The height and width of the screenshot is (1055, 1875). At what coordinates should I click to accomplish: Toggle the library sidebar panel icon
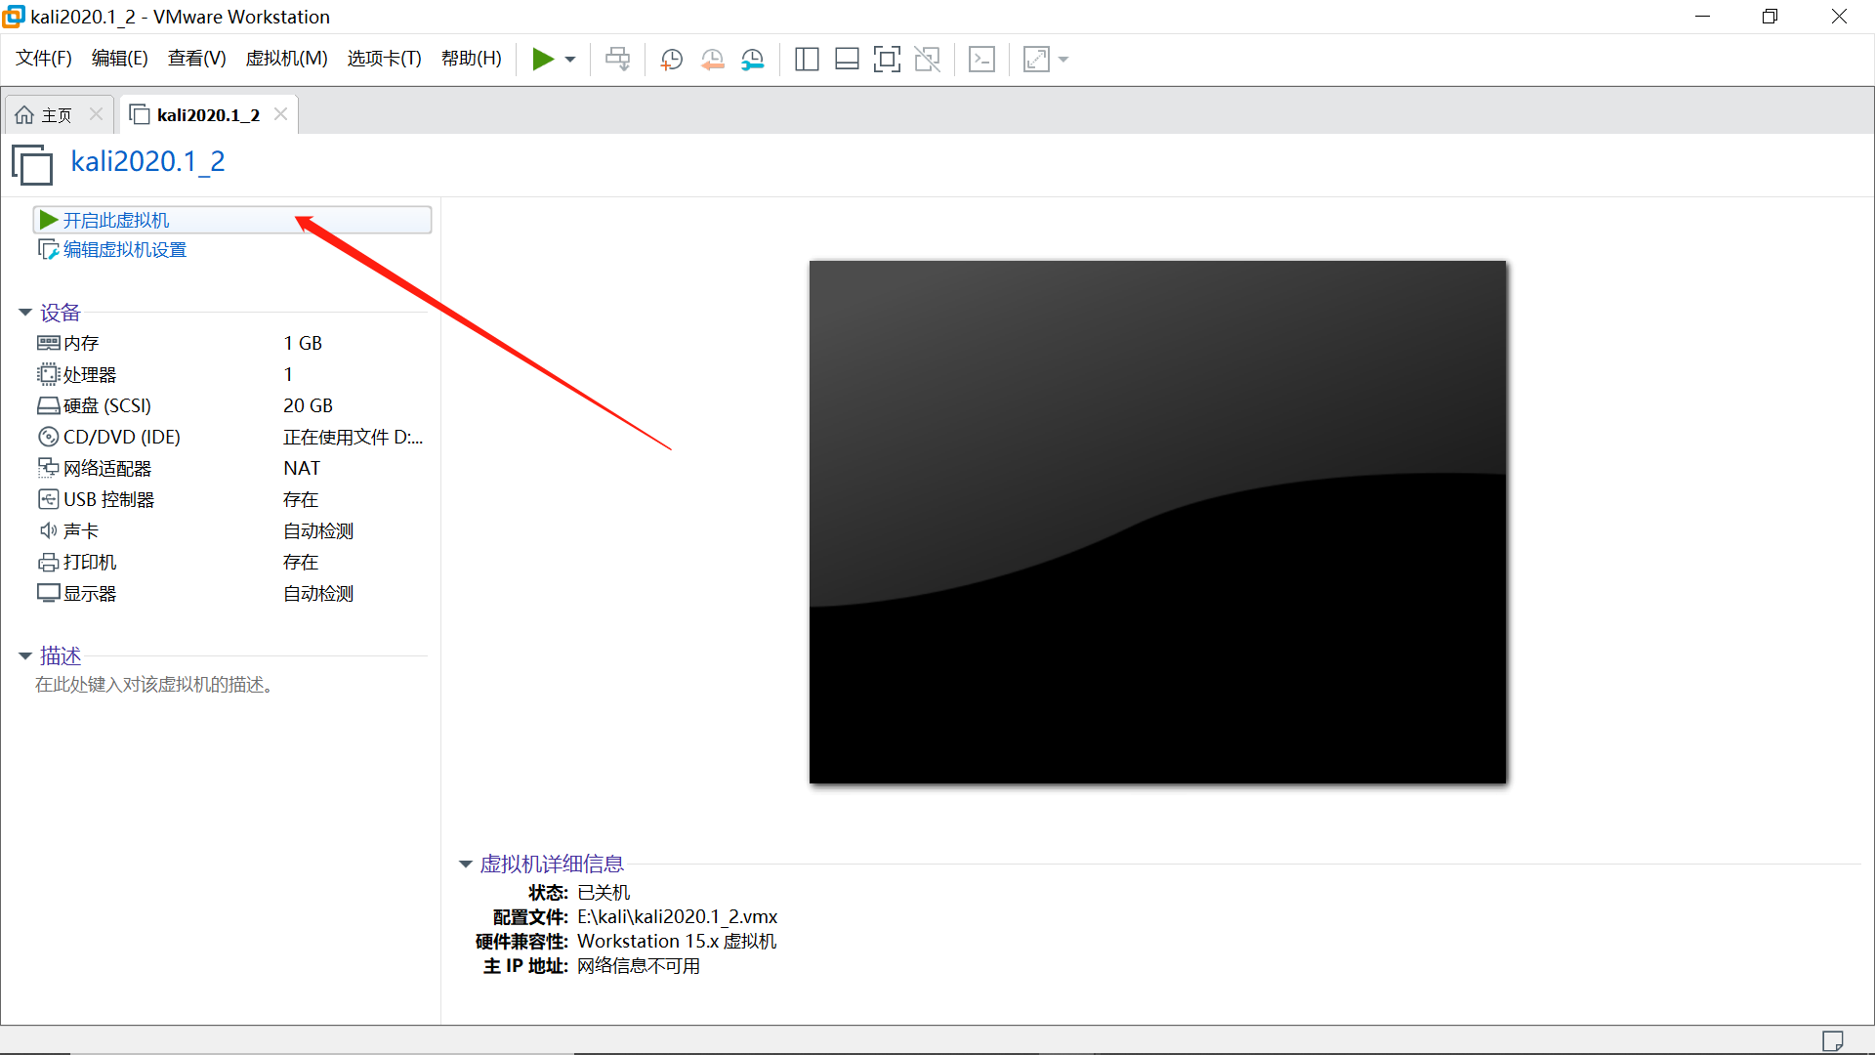[x=807, y=60]
